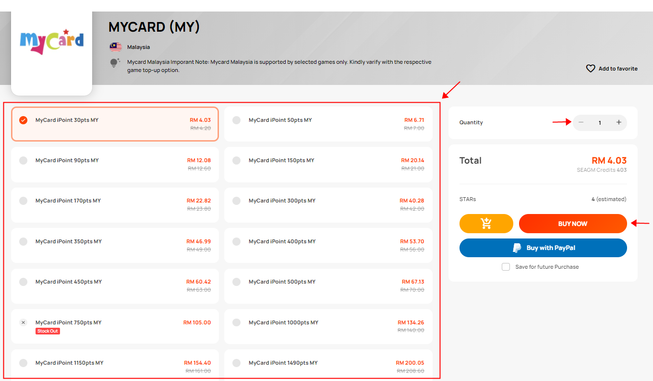This screenshot has width=653, height=381.
Task: Select the stock-out MyCard iPoint 750pts MY option
Action: [x=115, y=326]
